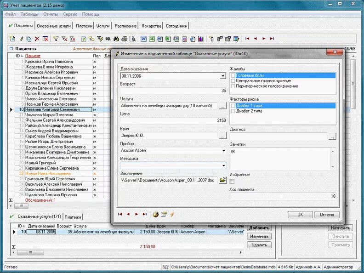Click the round globe tool icon in dialog
The width and height of the screenshot is (364, 273).
click(156, 215)
